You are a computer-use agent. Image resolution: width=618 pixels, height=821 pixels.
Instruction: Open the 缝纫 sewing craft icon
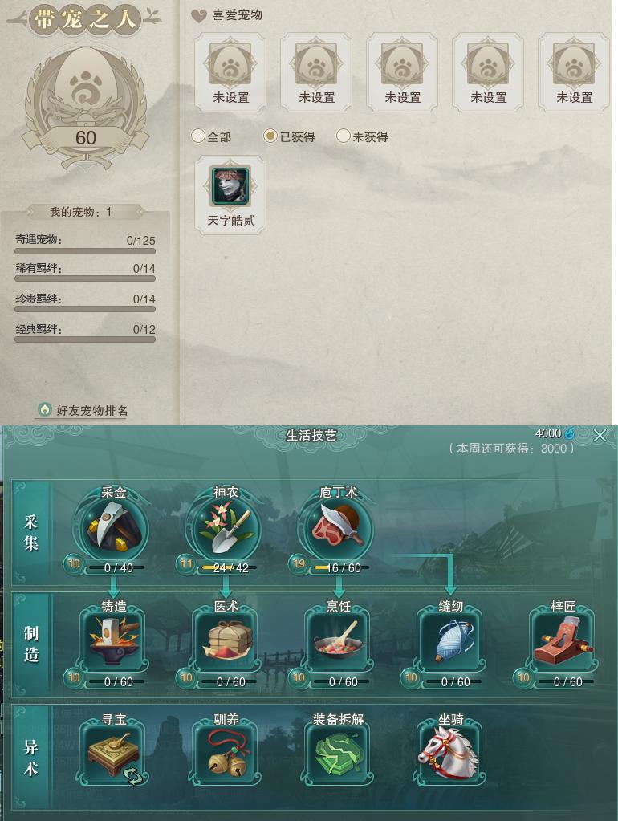[x=450, y=641]
